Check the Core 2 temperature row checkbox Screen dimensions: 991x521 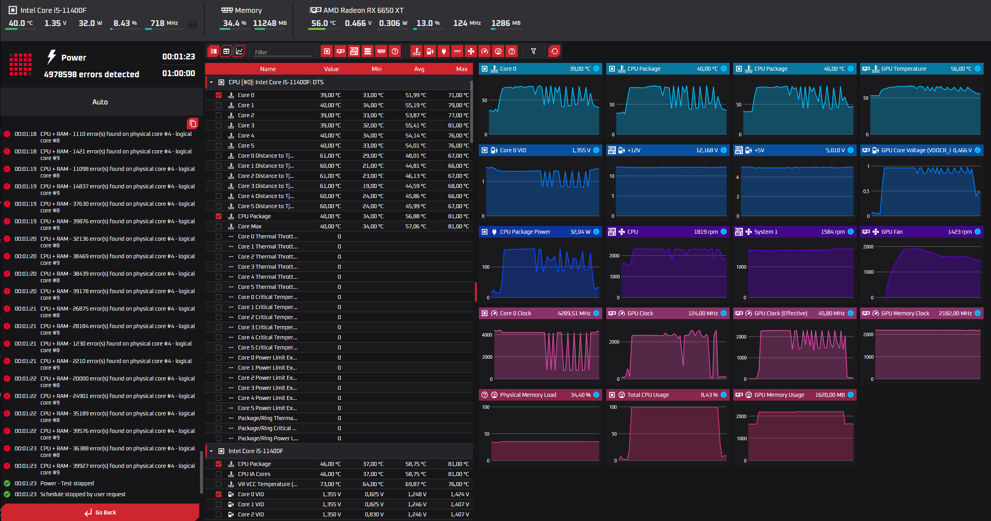[x=219, y=115]
